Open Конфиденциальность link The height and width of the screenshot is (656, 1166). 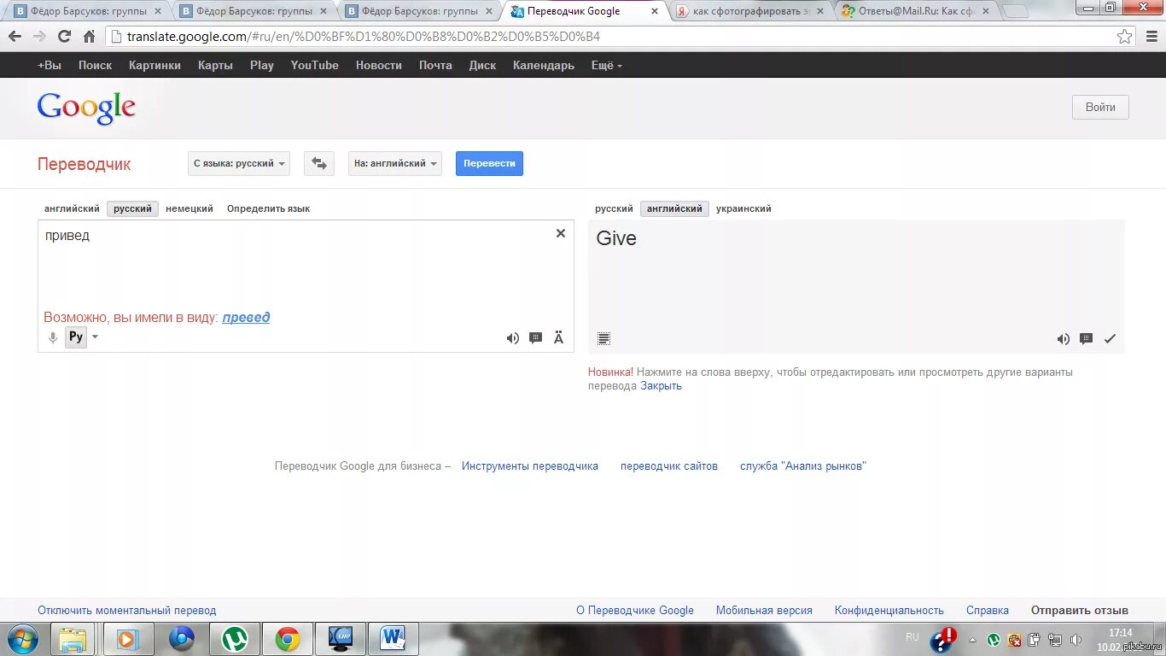[889, 611]
